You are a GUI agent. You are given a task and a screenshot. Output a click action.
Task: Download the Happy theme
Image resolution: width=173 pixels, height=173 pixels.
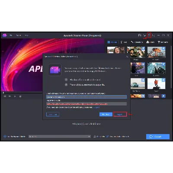[x=143, y=48]
